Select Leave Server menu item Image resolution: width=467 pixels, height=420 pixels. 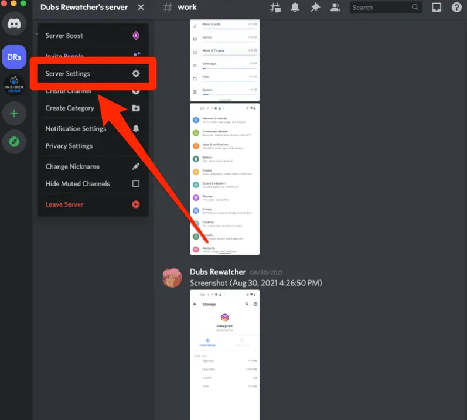(x=93, y=204)
